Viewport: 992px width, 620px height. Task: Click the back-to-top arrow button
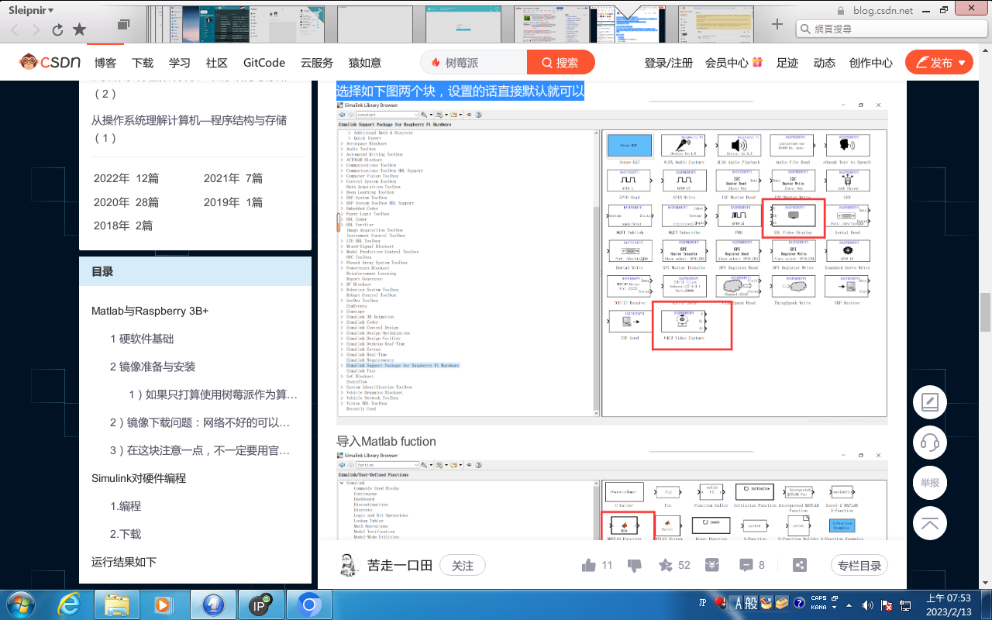point(930,524)
